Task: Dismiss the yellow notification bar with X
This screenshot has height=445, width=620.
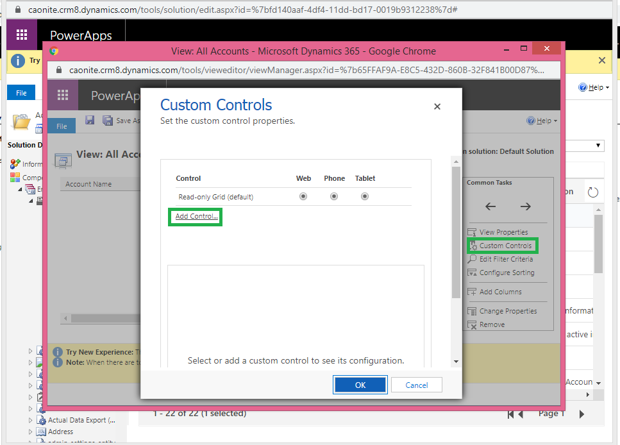Action: [602, 60]
